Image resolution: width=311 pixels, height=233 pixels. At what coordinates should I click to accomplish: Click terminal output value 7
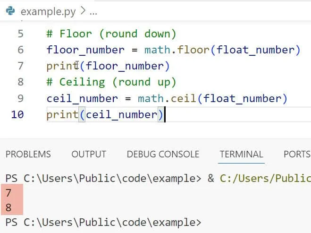8,192
